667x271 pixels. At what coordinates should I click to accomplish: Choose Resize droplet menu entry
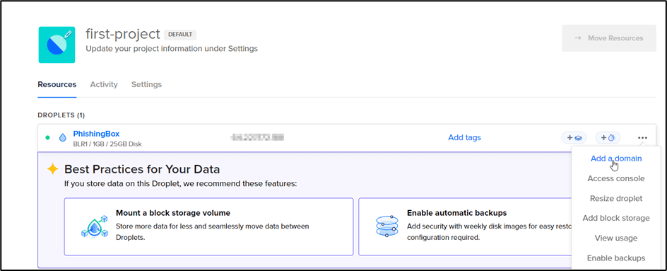click(x=616, y=199)
